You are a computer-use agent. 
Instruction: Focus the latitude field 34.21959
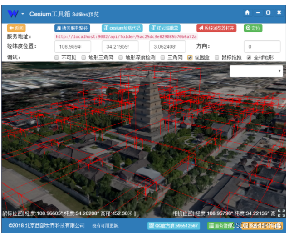[120, 46]
